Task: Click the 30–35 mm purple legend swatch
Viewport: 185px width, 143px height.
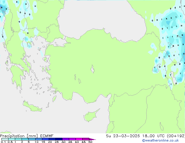Action: pos(65,139)
